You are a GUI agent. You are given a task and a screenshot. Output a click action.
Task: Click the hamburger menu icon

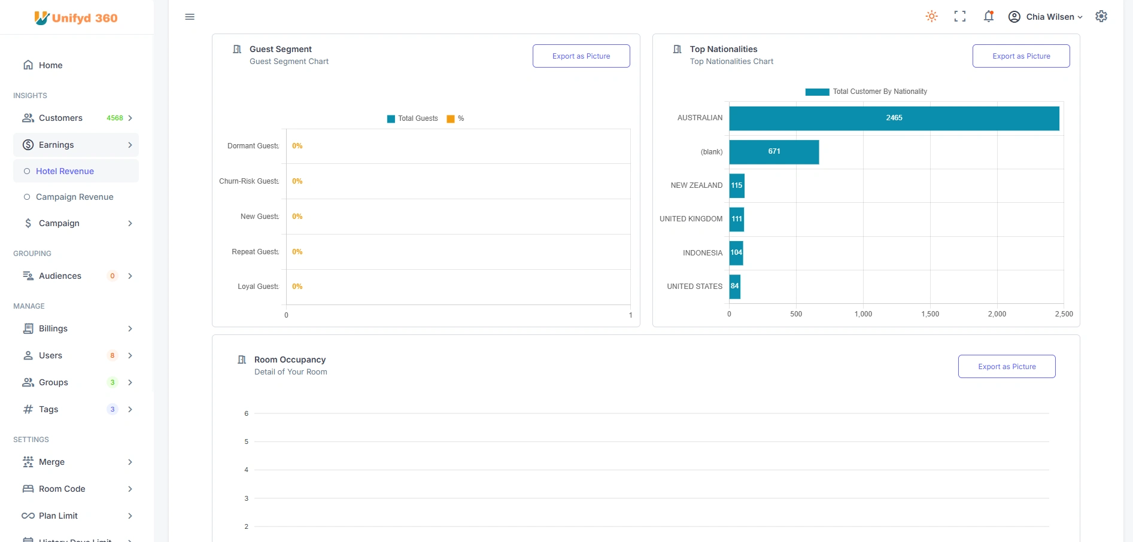coord(190,17)
